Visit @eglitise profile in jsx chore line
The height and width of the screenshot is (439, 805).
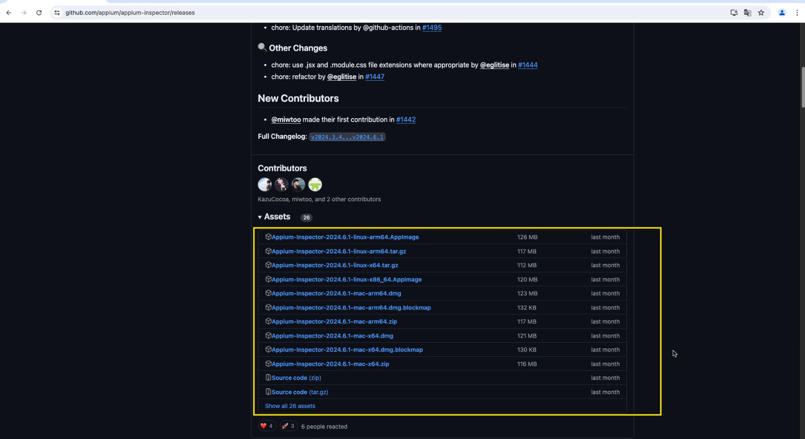point(495,65)
